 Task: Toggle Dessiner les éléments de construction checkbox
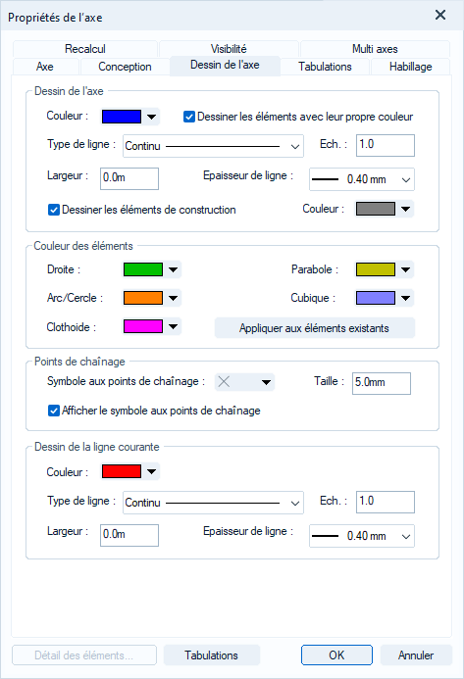point(54,210)
